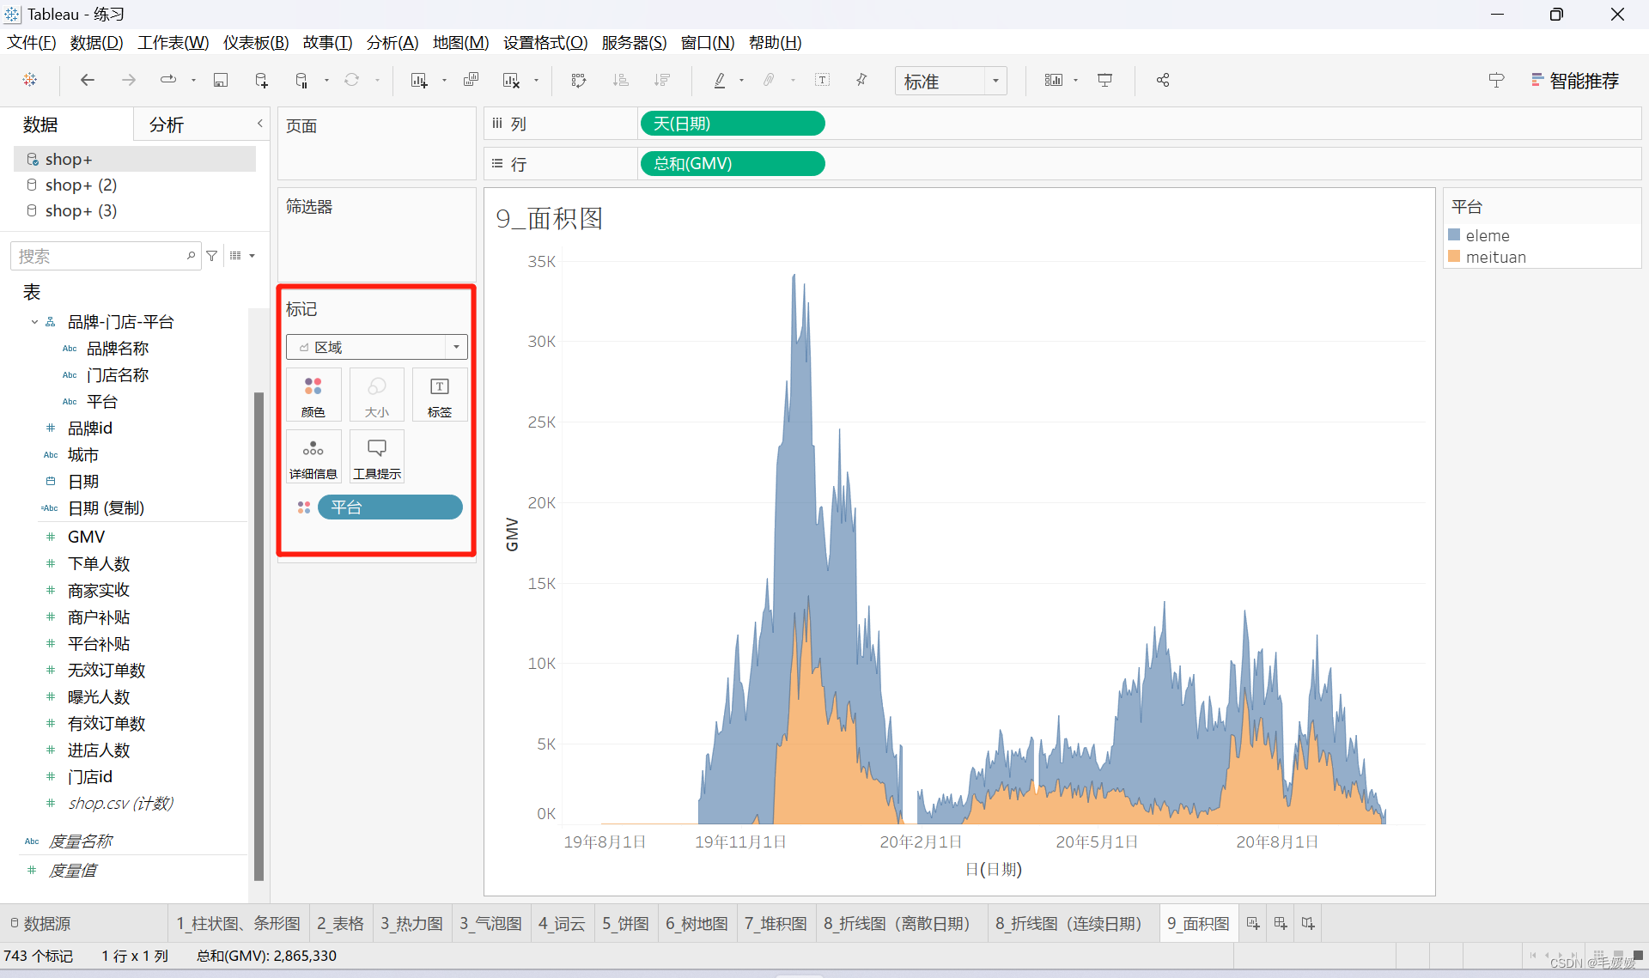Click the new worksheet icon after 9_面积图 tab
This screenshot has width=1649, height=978.
tap(1253, 923)
